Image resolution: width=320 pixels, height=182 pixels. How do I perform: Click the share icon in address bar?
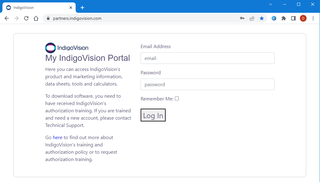point(252,18)
